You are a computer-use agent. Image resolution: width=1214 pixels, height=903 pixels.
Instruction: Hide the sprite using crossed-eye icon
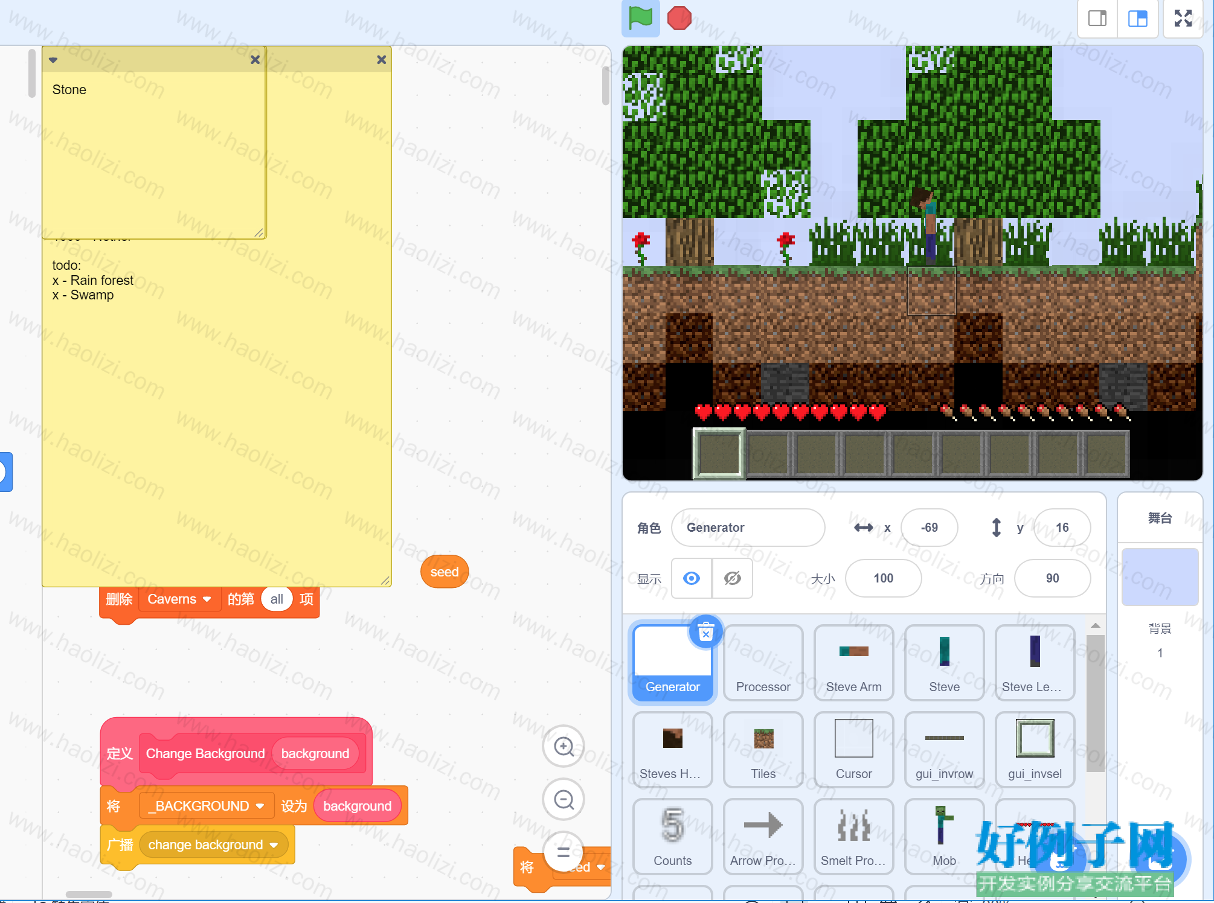click(x=732, y=578)
